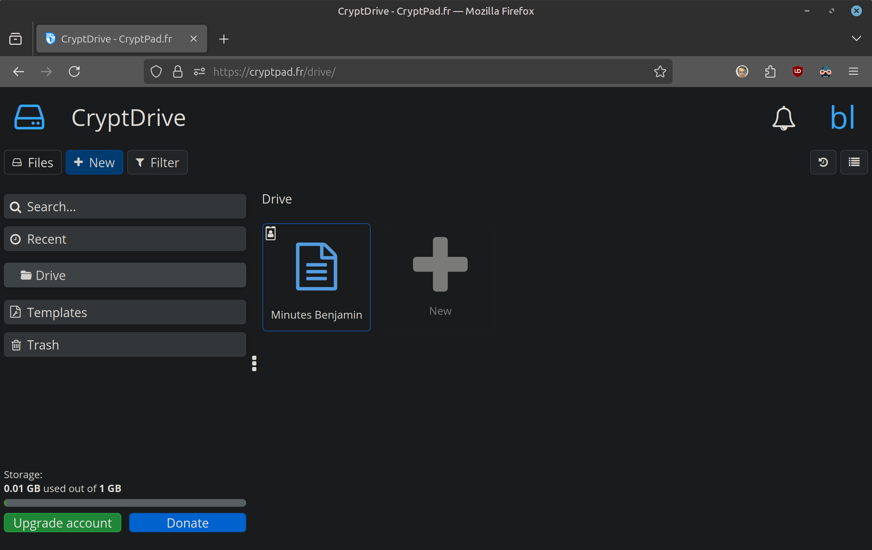Open the bl user account menu
Viewport: 872px width, 550px height.
point(842,117)
